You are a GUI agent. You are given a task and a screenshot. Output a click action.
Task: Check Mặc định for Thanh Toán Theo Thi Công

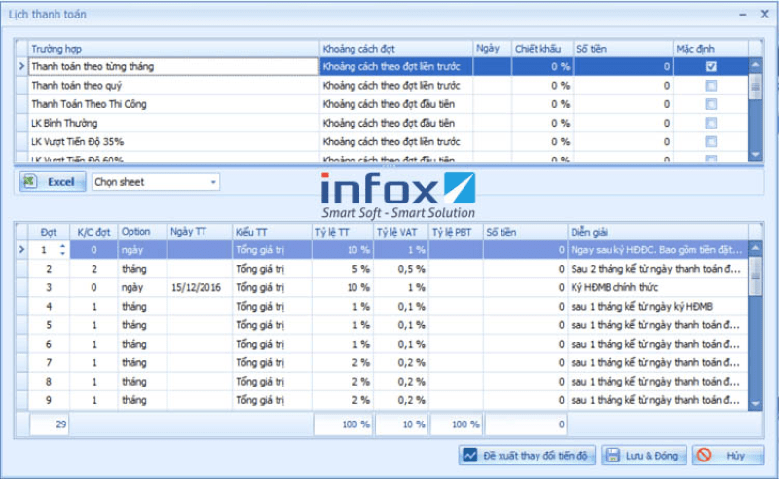(711, 104)
